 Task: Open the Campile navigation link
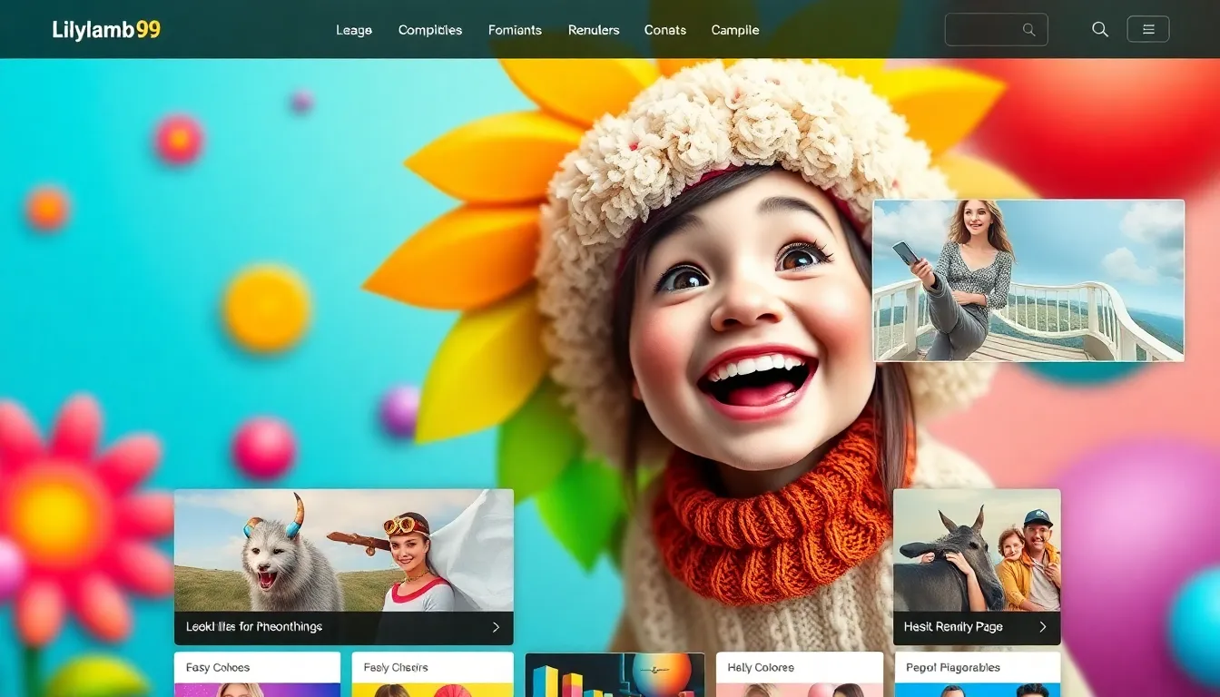point(735,30)
